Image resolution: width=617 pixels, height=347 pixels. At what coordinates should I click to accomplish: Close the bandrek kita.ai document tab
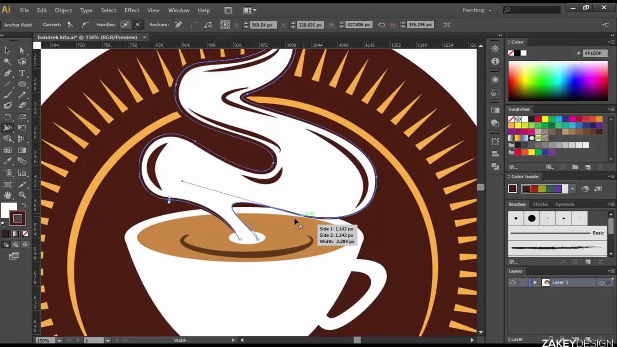144,37
